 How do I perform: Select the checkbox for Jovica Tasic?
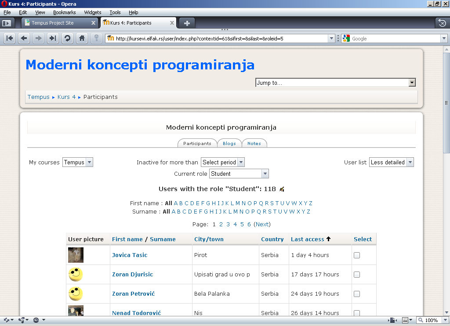[x=357, y=255]
